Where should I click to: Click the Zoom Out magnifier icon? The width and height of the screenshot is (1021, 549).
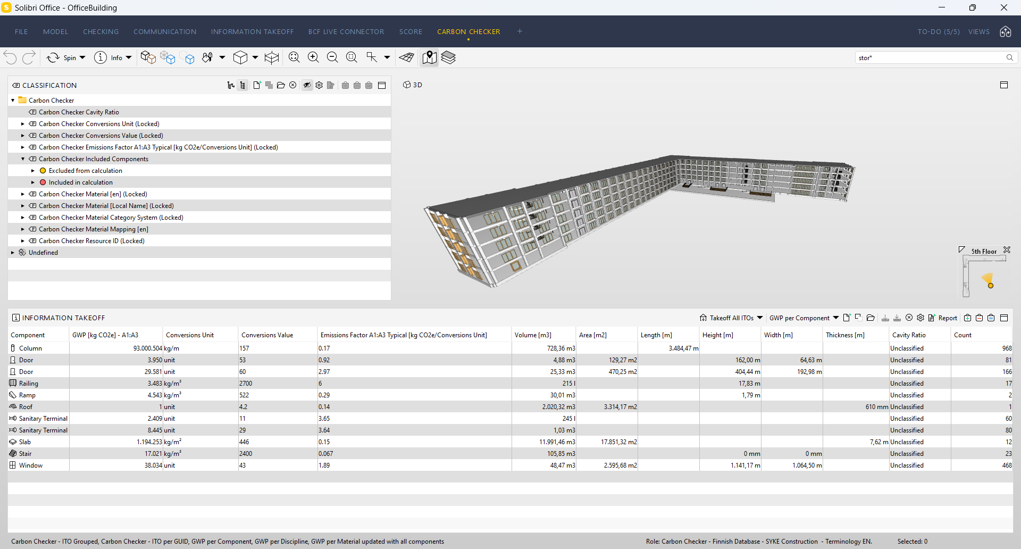pos(332,57)
